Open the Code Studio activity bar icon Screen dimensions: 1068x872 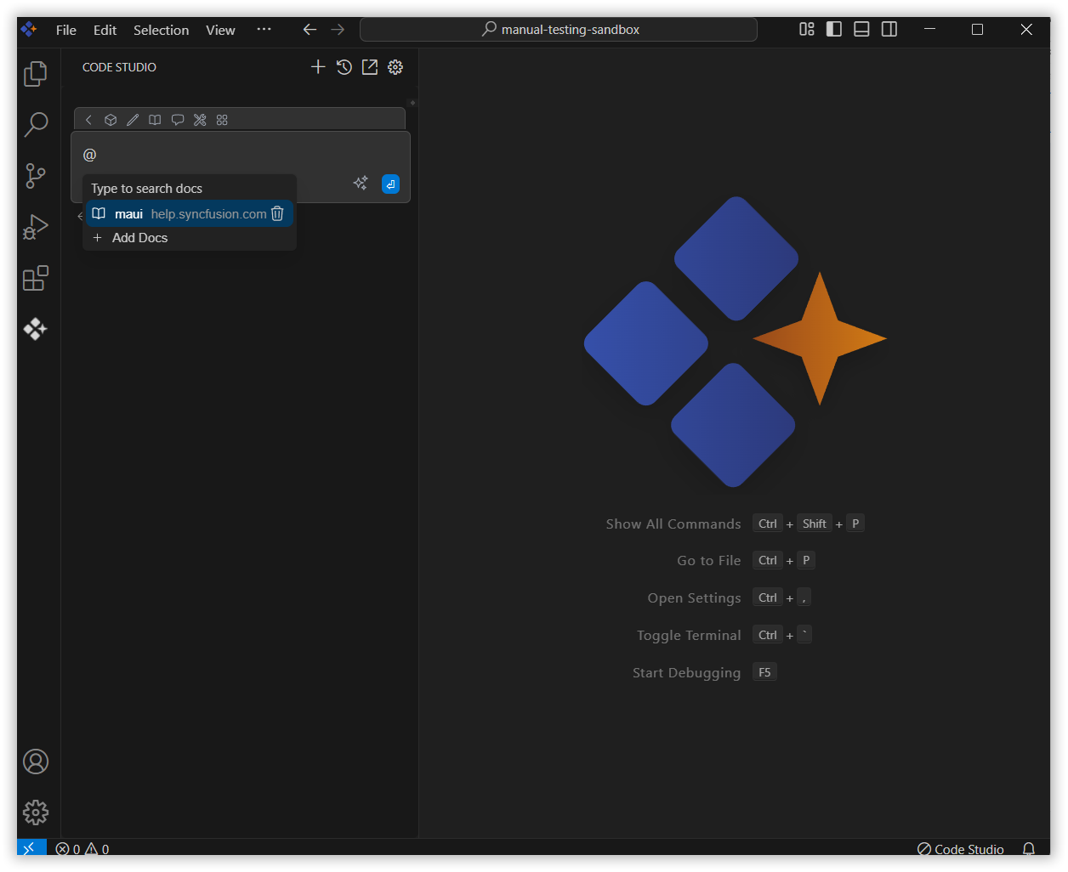pyautogui.click(x=36, y=329)
